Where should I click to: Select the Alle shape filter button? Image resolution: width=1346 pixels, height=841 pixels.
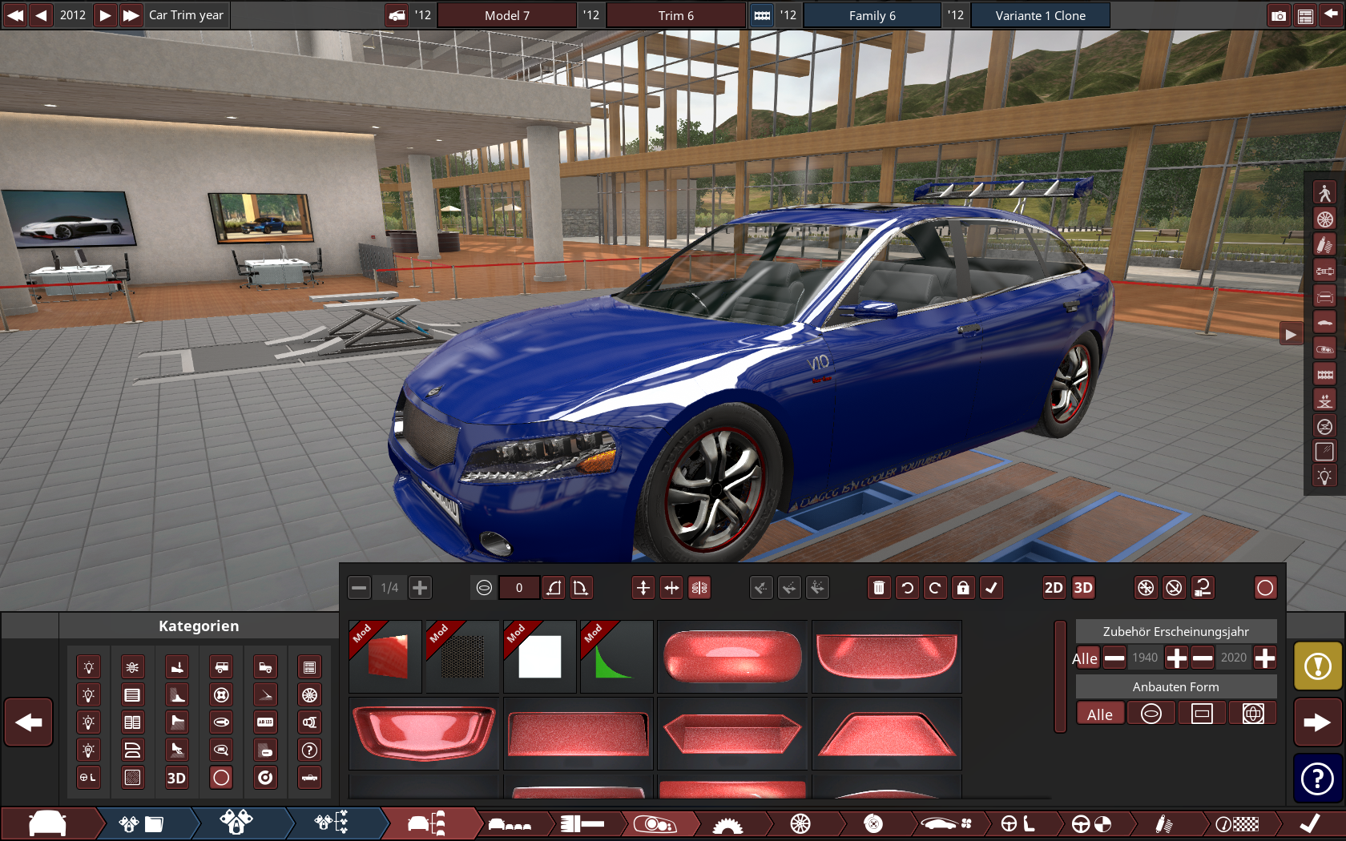coord(1100,714)
